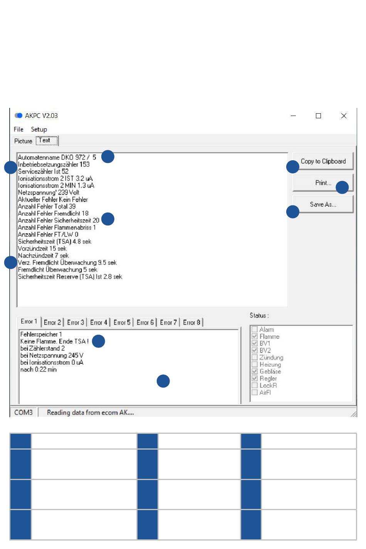Viewport: 366px width, 549px height.
Task: Click the line 'Sicherheitszeit (TSA) 4.8 sek'
Action: click(55, 242)
